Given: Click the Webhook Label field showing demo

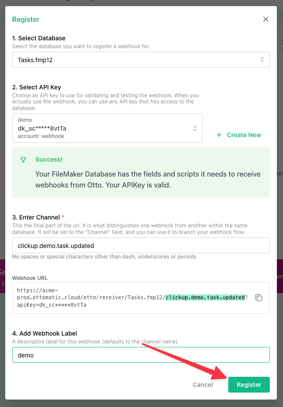Looking at the screenshot, I should [x=141, y=354].
